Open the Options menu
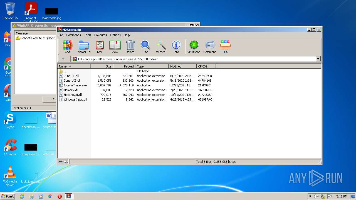The image size is (356, 200). (x=115, y=35)
